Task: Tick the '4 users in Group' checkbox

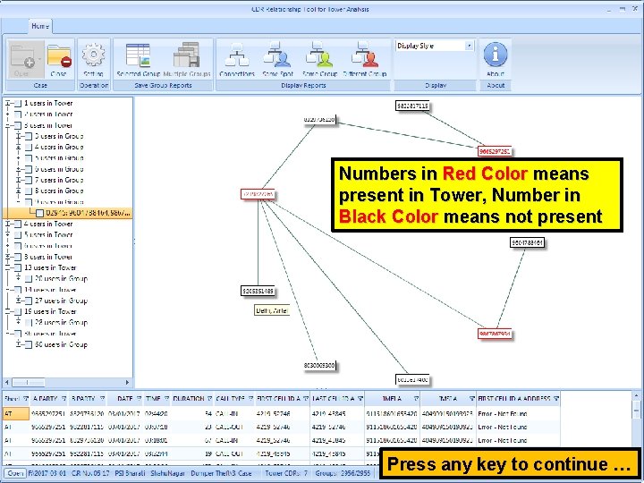Action: pos(29,147)
